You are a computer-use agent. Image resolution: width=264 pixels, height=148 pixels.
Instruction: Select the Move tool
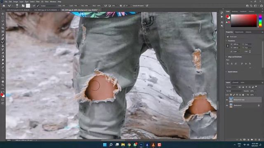(3, 14)
